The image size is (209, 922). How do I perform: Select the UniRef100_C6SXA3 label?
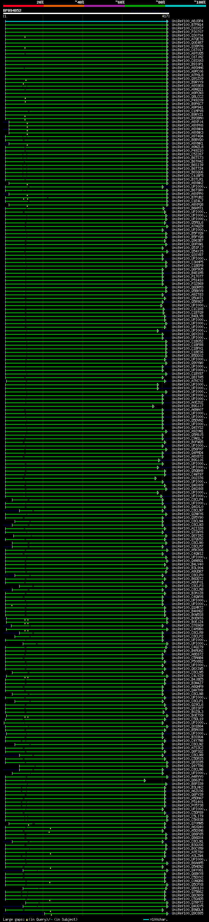click(x=187, y=61)
